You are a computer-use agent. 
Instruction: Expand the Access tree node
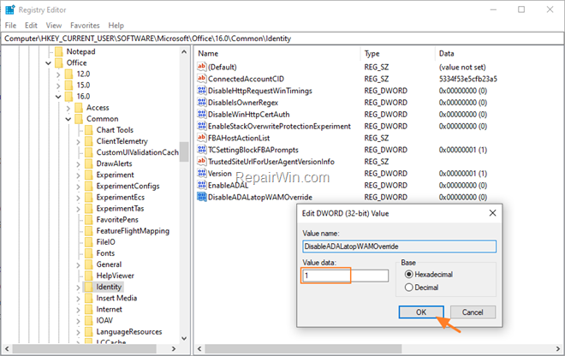(x=68, y=108)
